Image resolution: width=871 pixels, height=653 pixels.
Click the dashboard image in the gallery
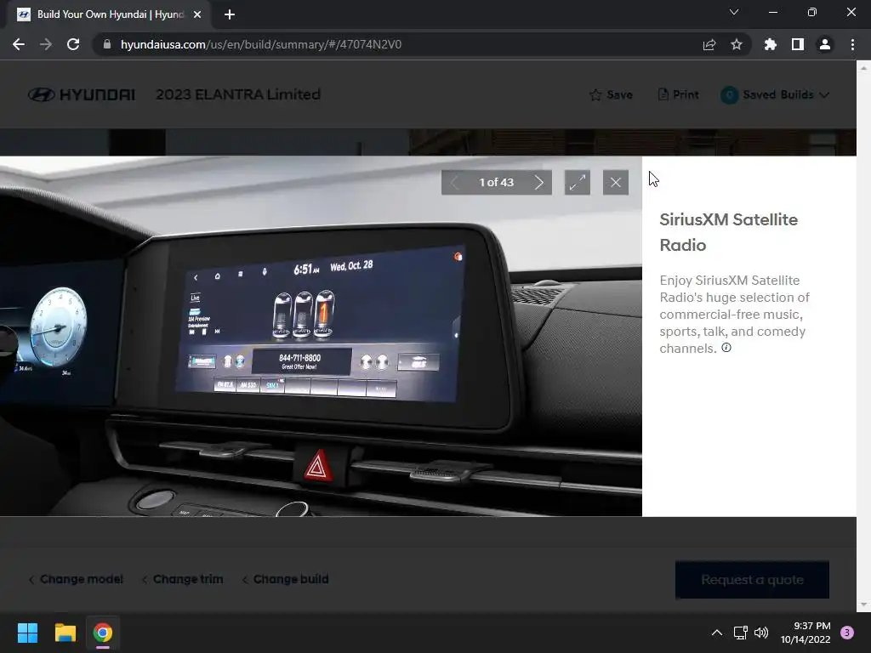point(321,336)
